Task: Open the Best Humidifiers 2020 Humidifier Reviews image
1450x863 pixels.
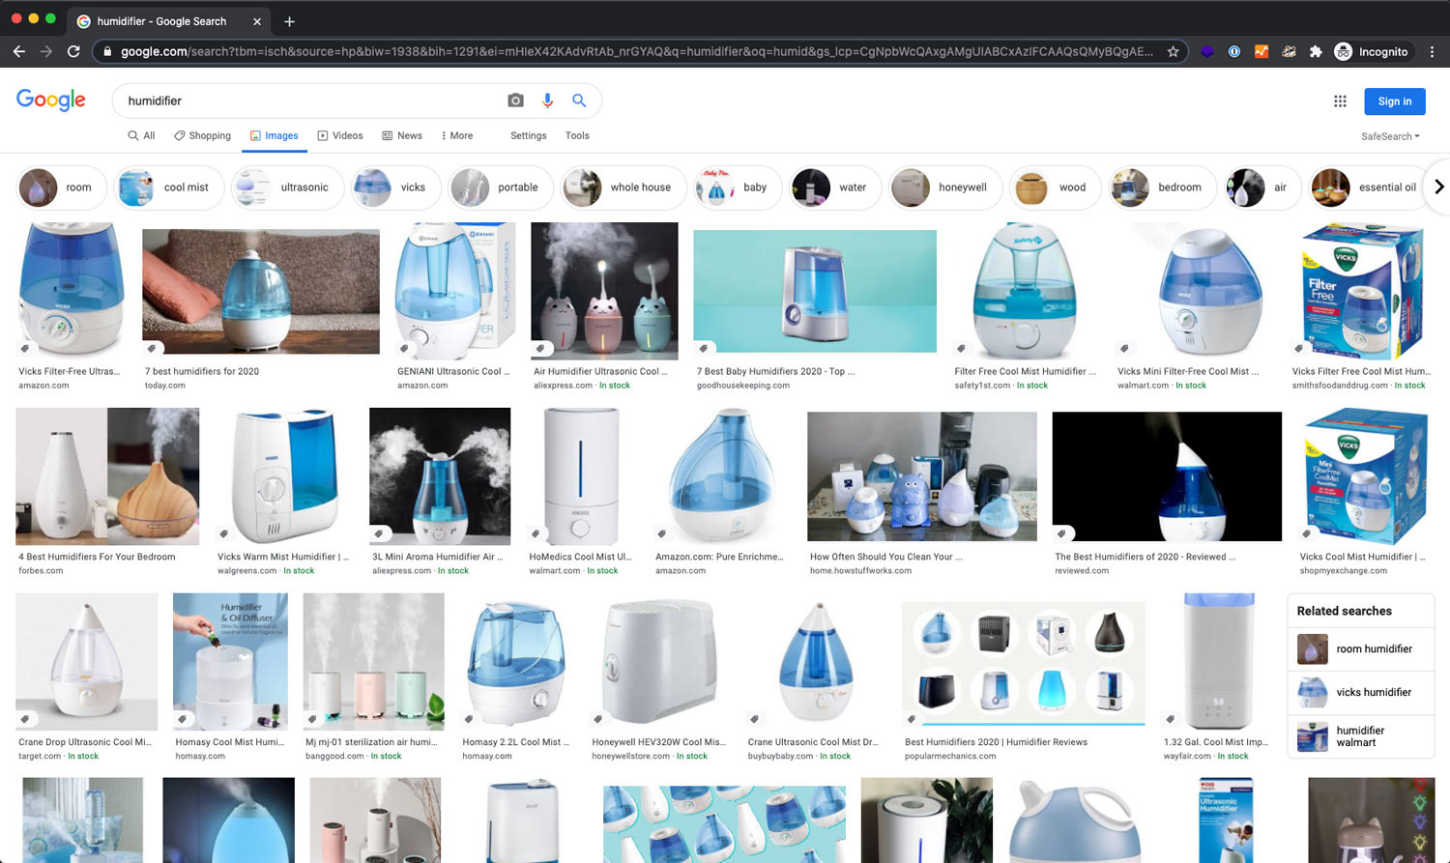Action: coord(1024,663)
